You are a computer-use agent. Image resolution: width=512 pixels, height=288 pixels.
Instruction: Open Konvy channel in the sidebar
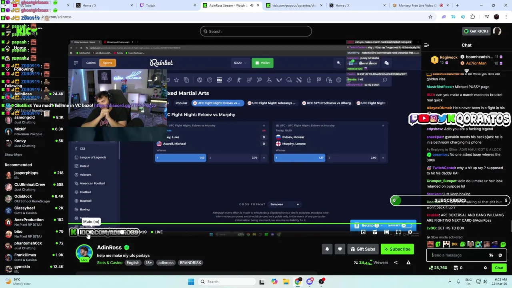(x=34, y=143)
